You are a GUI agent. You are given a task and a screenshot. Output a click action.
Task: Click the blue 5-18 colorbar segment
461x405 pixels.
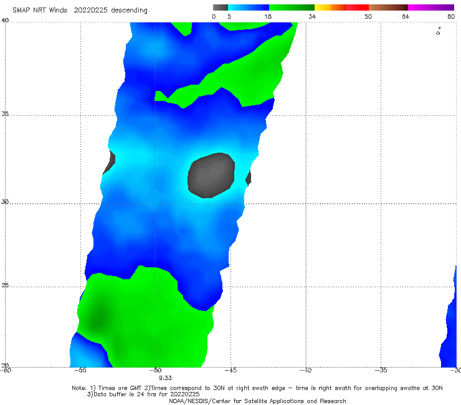tap(249, 7)
